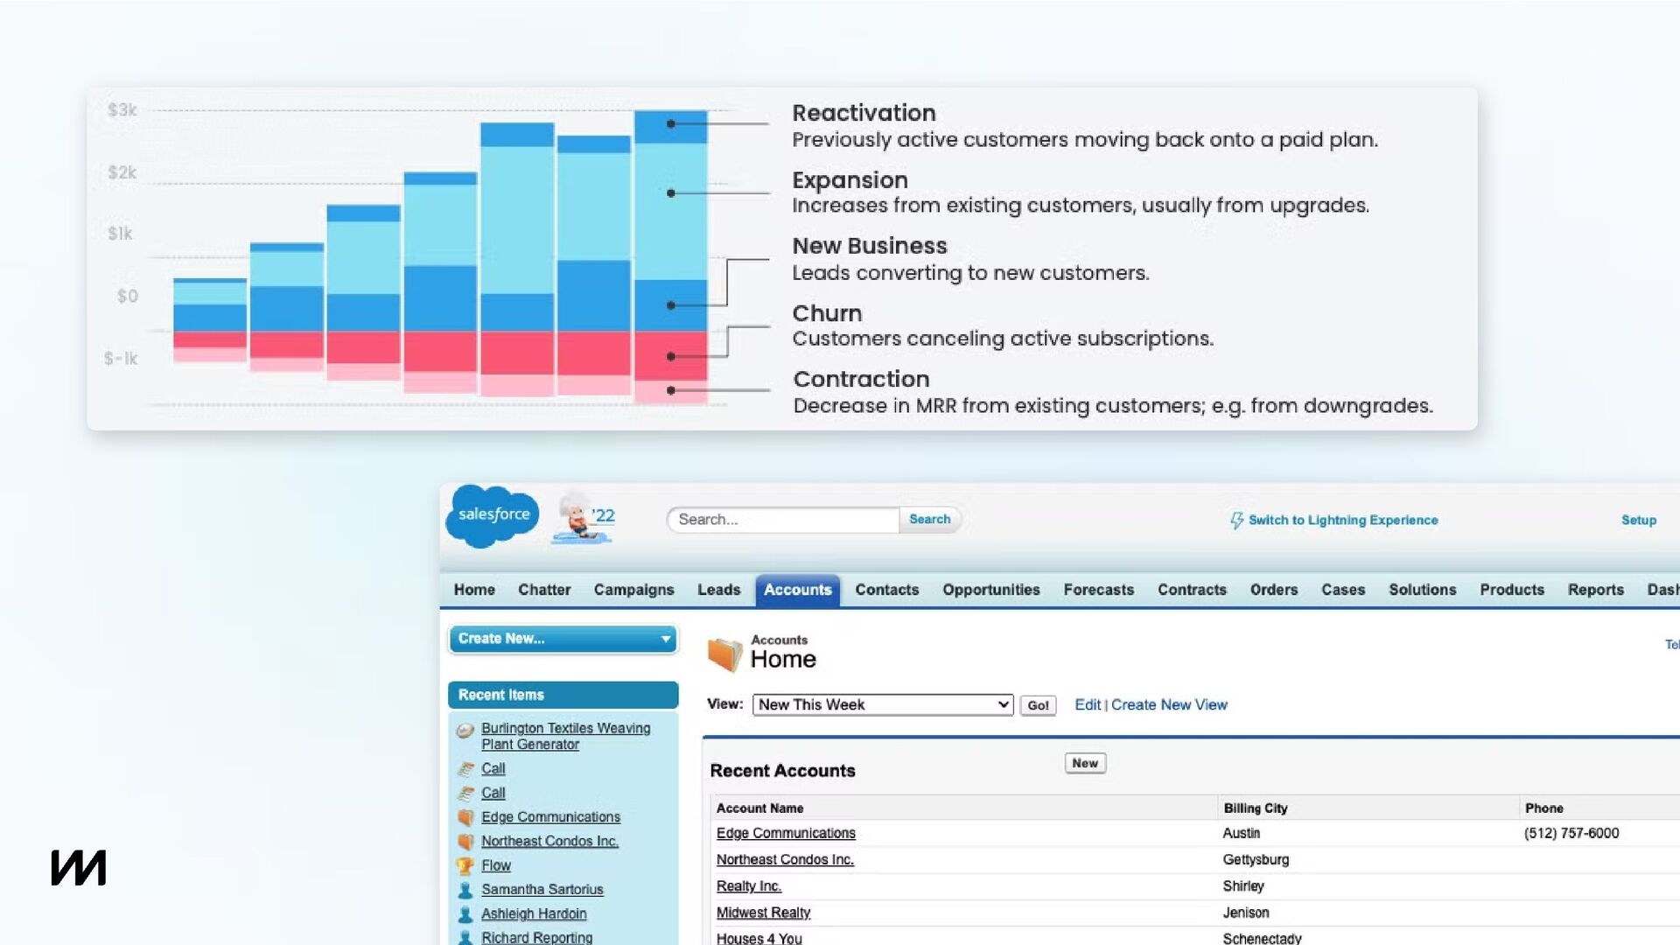Image resolution: width=1680 pixels, height=945 pixels.
Task: Click the Reactivation segment of tallest bar
Action: 671,127
